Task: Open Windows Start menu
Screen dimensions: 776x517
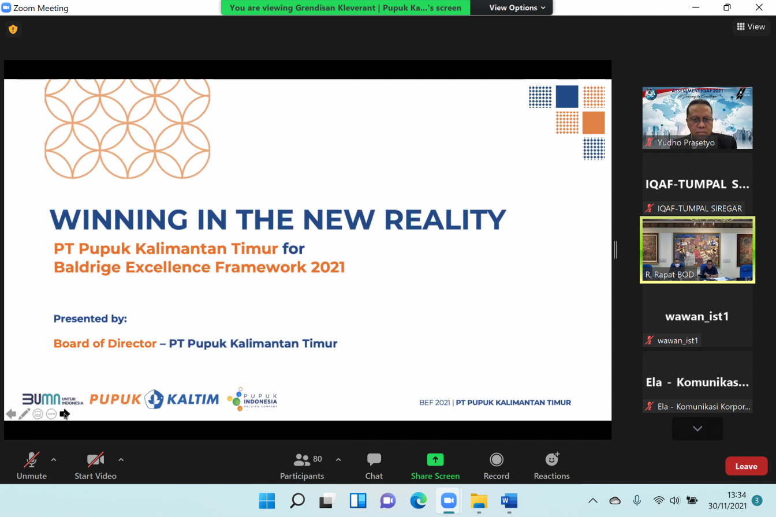Action: pyautogui.click(x=267, y=501)
